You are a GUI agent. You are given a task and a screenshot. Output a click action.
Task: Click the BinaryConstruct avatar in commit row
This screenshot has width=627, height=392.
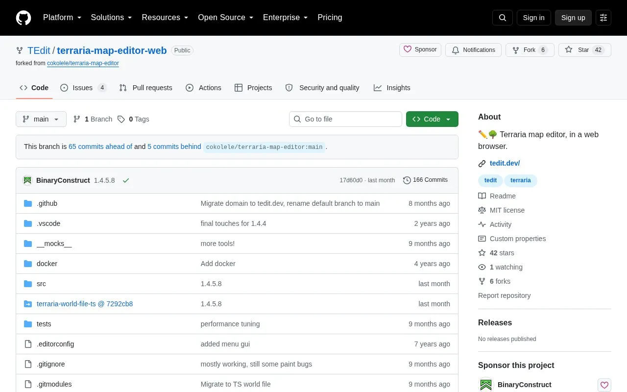[27, 180]
